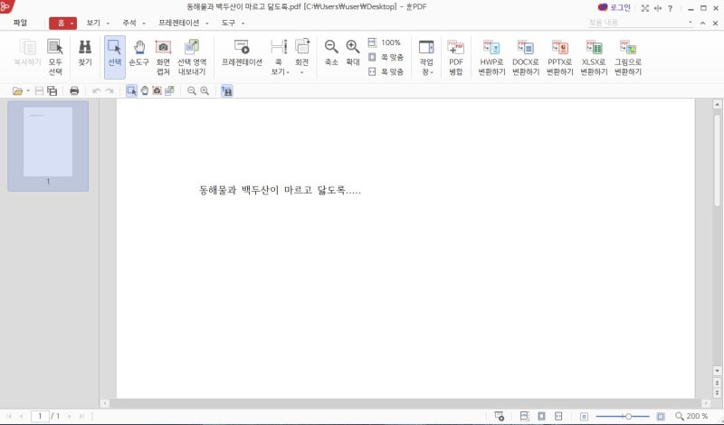Open the 프레젠테이션 menu tab
This screenshot has height=425, width=724.
tap(178, 23)
